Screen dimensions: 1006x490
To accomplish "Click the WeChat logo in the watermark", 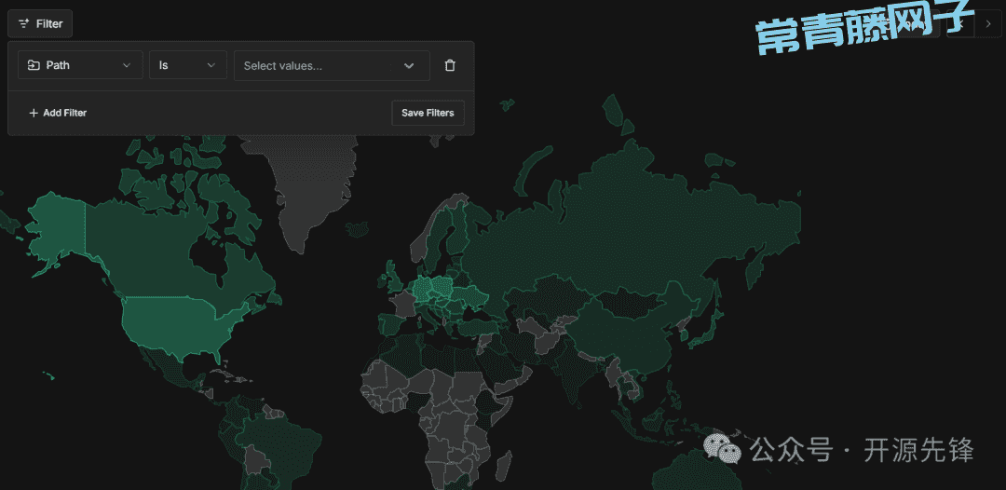I will point(724,449).
